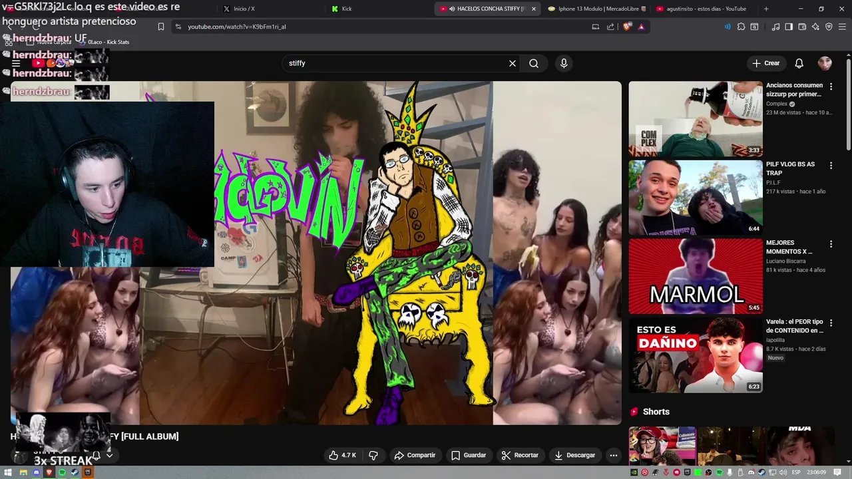Share the video via Compartir
852x479 pixels.
click(x=415, y=455)
